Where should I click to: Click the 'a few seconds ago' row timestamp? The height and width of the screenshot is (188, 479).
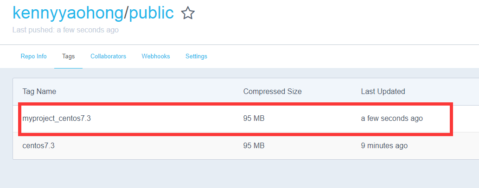(391, 119)
